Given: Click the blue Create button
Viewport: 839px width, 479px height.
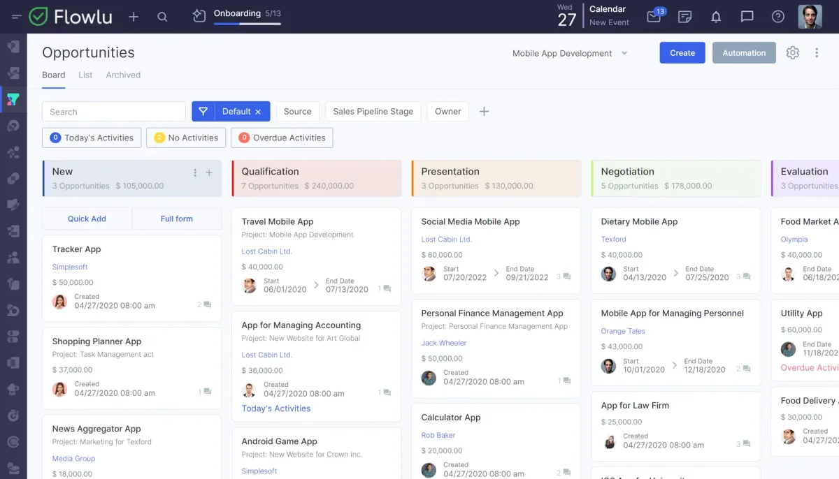Looking at the screenshot, I should 682,53.
